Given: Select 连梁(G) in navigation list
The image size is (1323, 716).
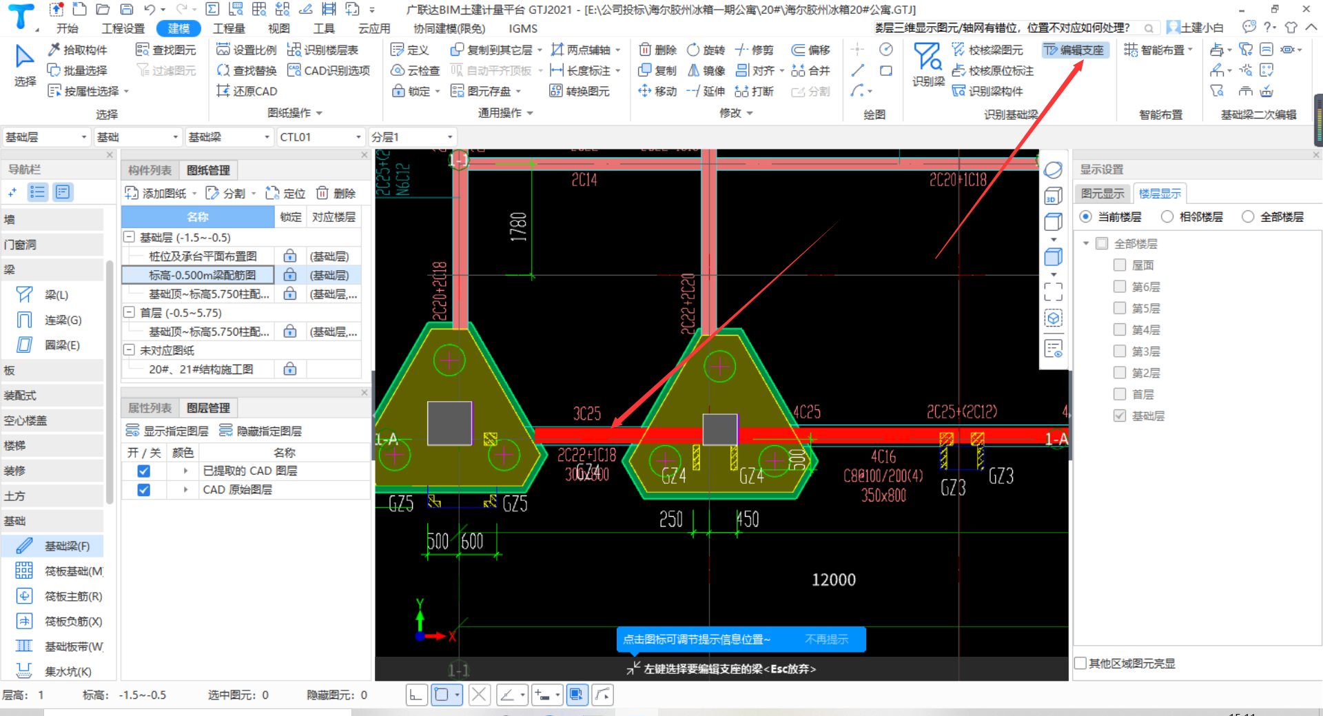Looking at the screenshot, I should coord(54,320).
